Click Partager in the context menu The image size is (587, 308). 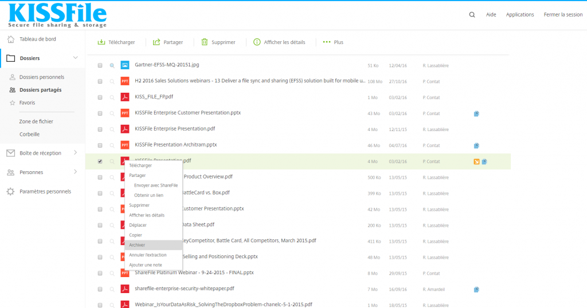point(138,175)
